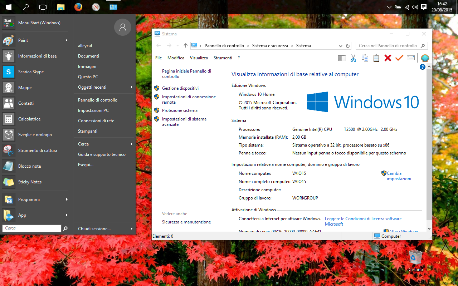Click Cambia impostazioni link
458x286 pixels.
tap(399, 176)
